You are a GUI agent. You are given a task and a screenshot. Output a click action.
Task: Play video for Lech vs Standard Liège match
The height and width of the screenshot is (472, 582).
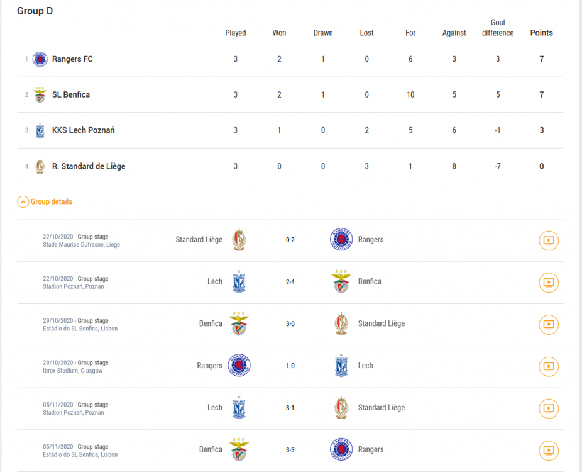[549, 408]
